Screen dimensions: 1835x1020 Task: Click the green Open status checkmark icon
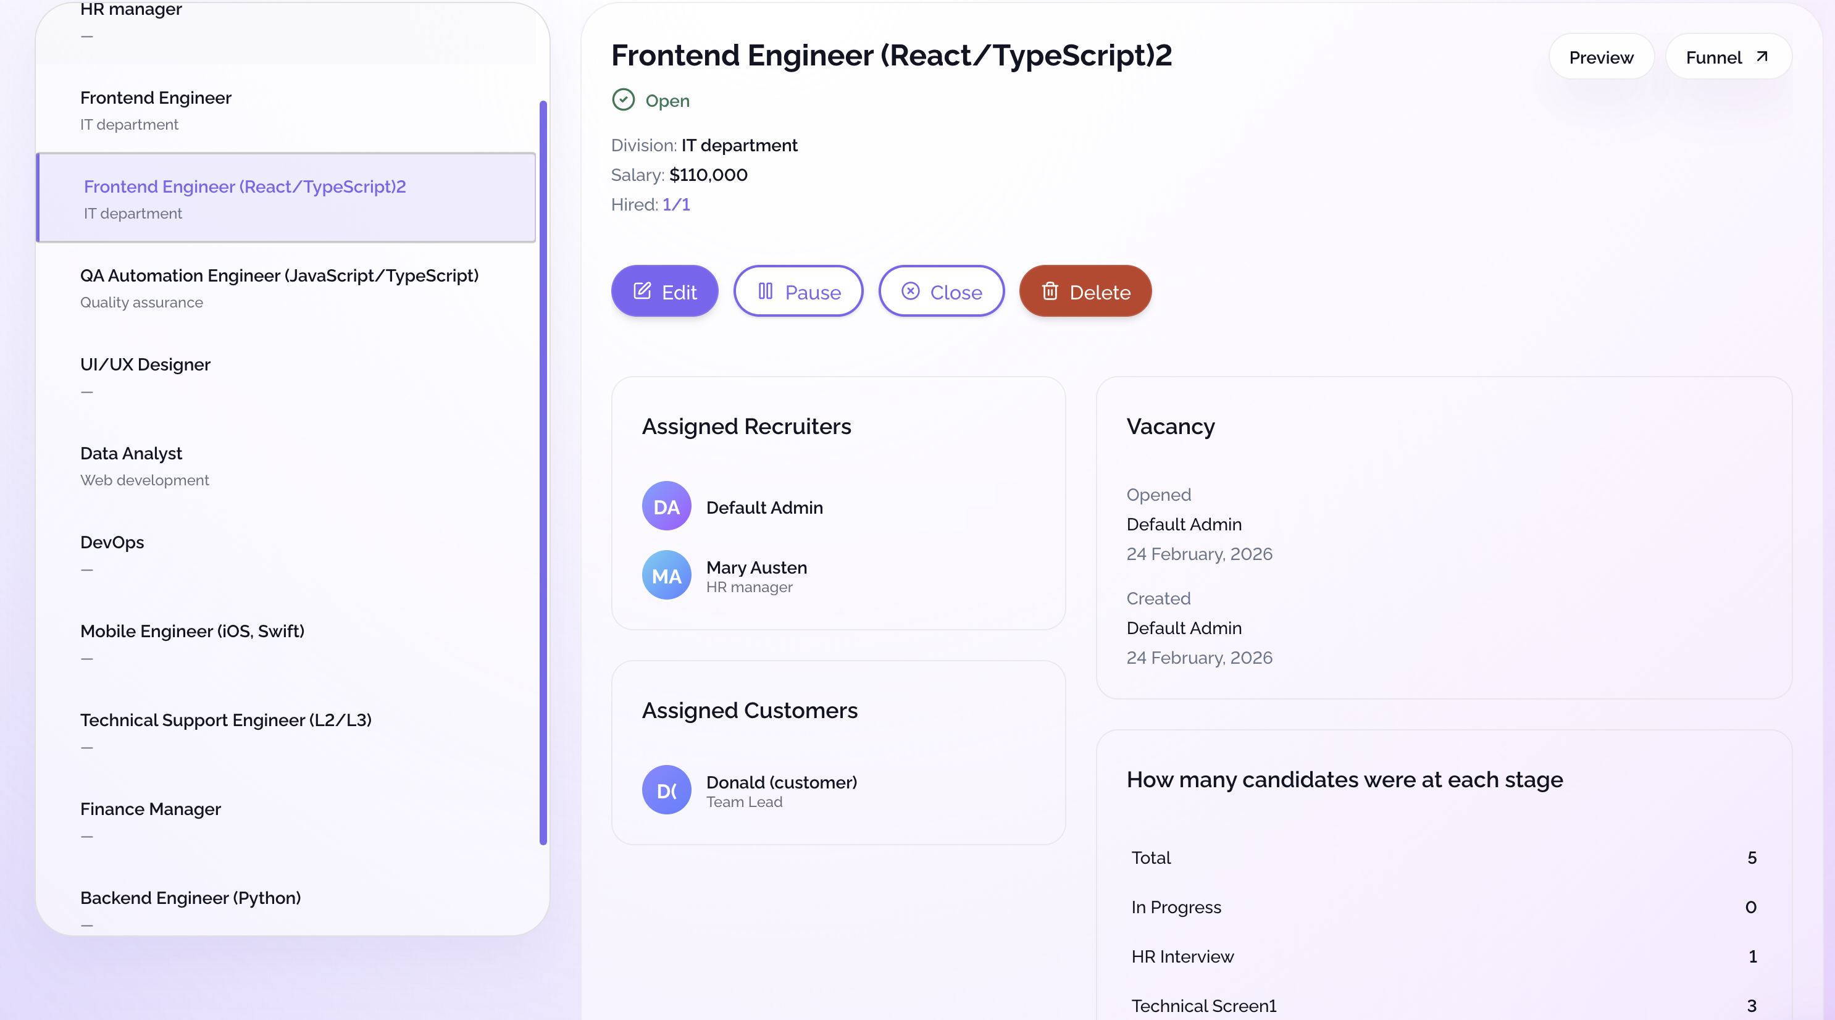coord(624,100)
